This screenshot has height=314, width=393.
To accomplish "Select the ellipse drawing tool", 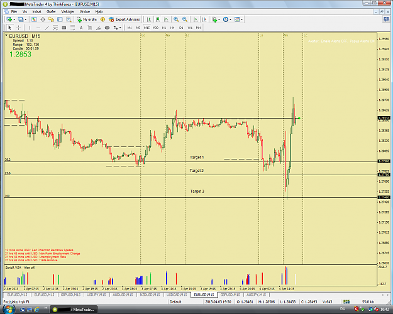I will click(107, 28).
